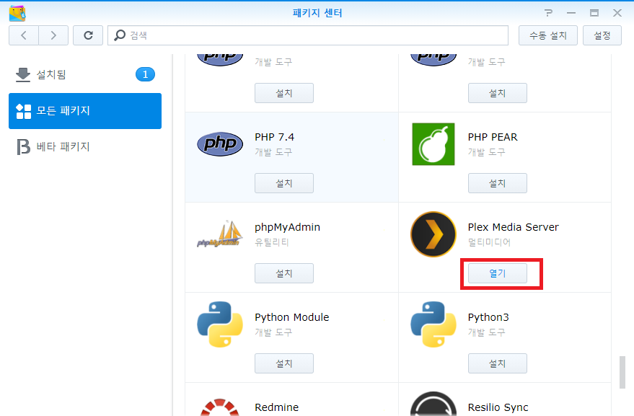Click the Redmine title text

pyautogui.click(x=276, y=407)
